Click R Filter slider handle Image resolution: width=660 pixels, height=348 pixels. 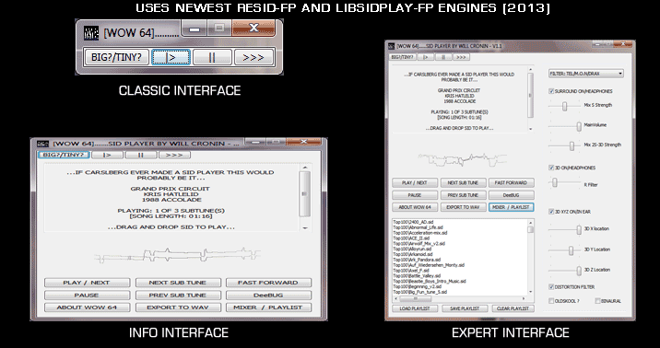click(x=555, y=182)
